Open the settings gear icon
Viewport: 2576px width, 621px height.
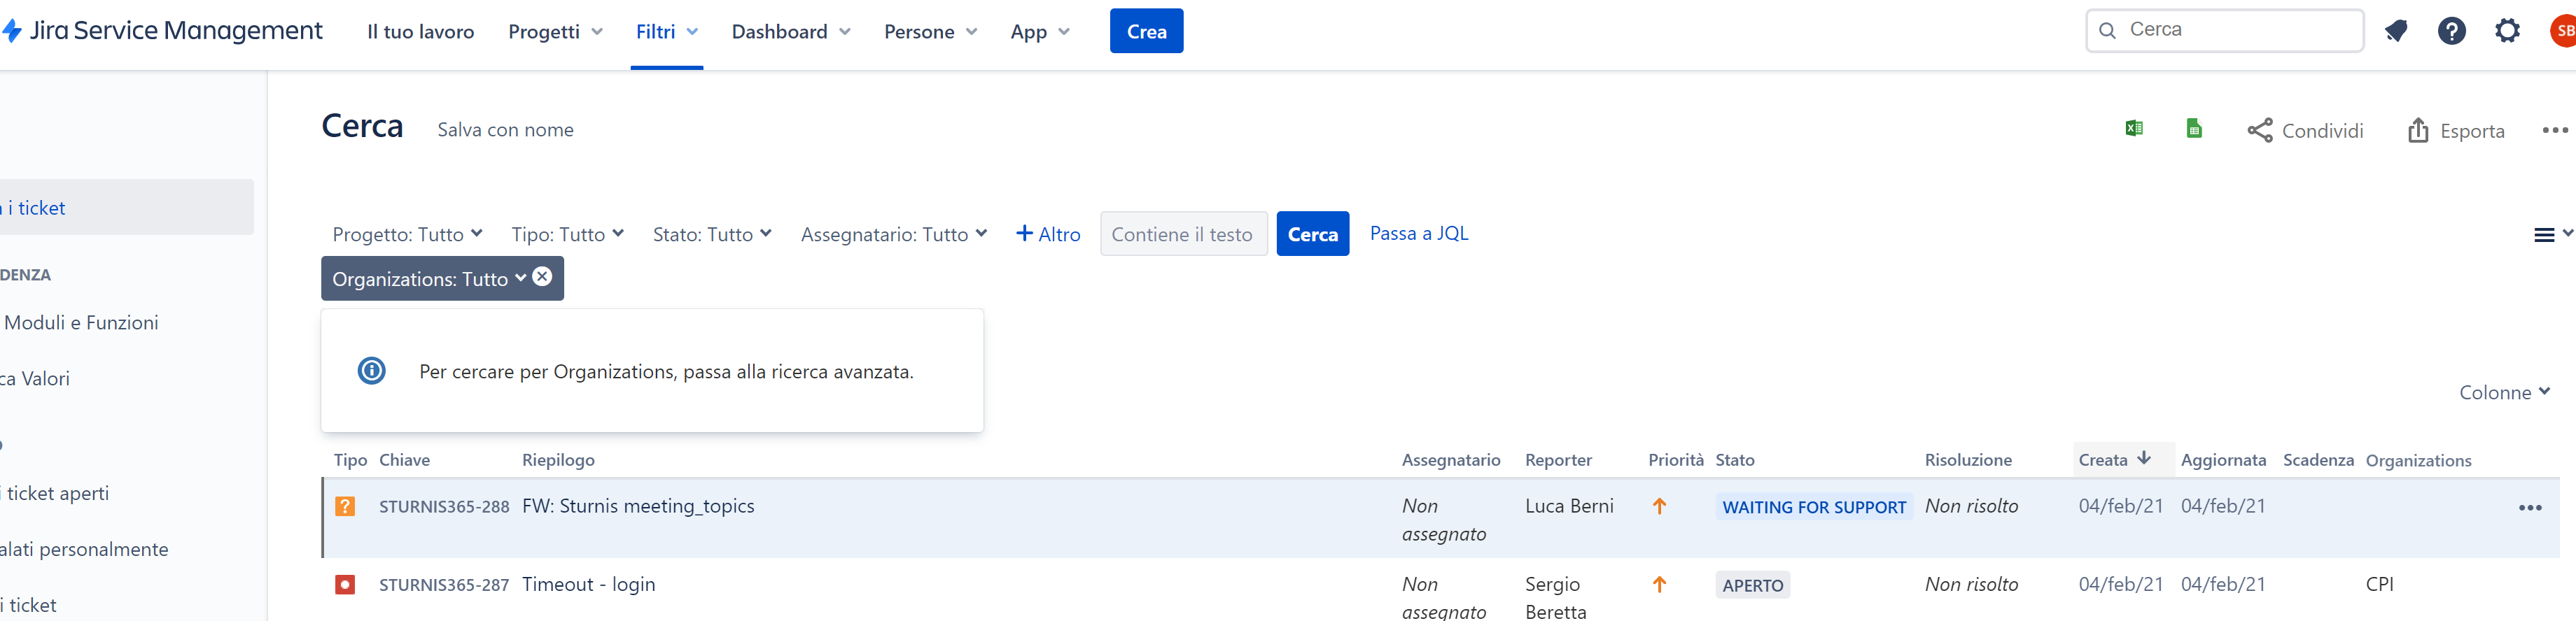click(2508, 31)
